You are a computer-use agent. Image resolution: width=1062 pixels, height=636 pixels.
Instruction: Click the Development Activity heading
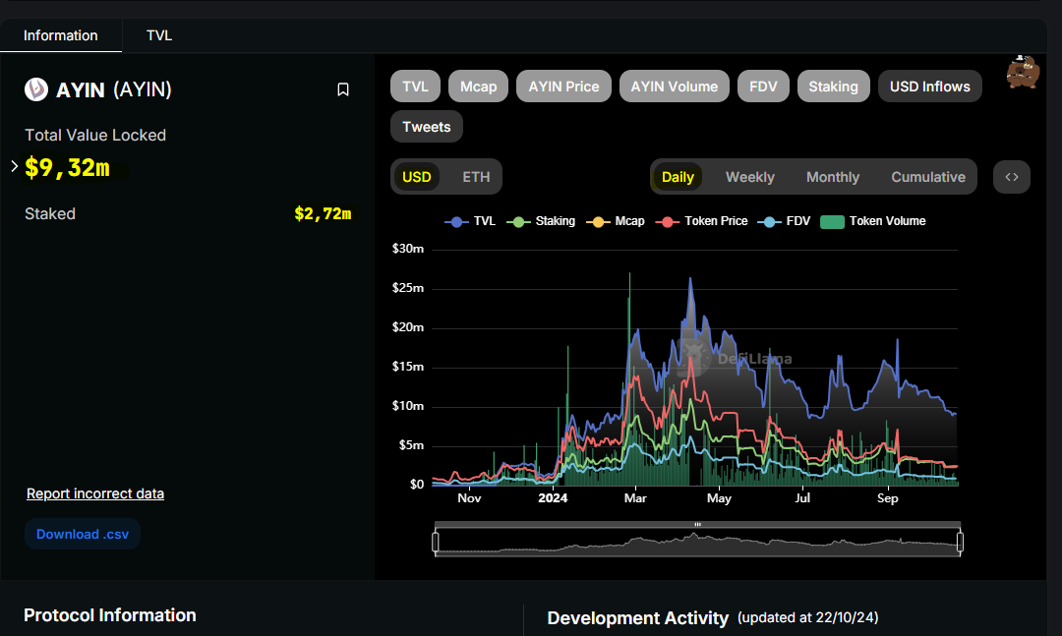tap(637, 617)
